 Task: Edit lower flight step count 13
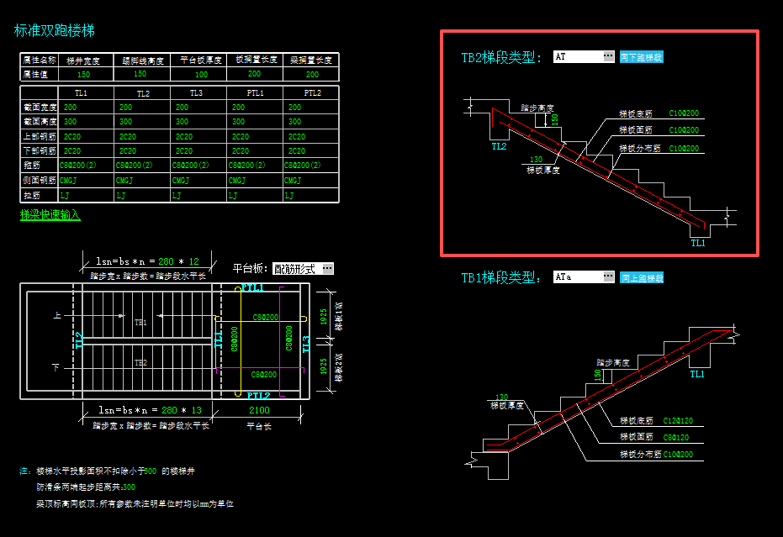coord(196,410)
